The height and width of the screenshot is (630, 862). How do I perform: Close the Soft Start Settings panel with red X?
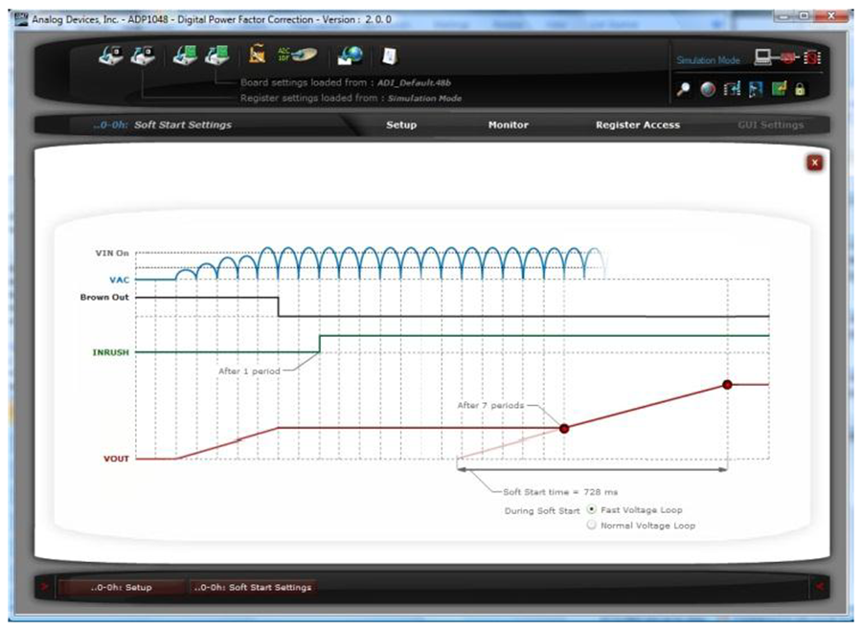815,163
